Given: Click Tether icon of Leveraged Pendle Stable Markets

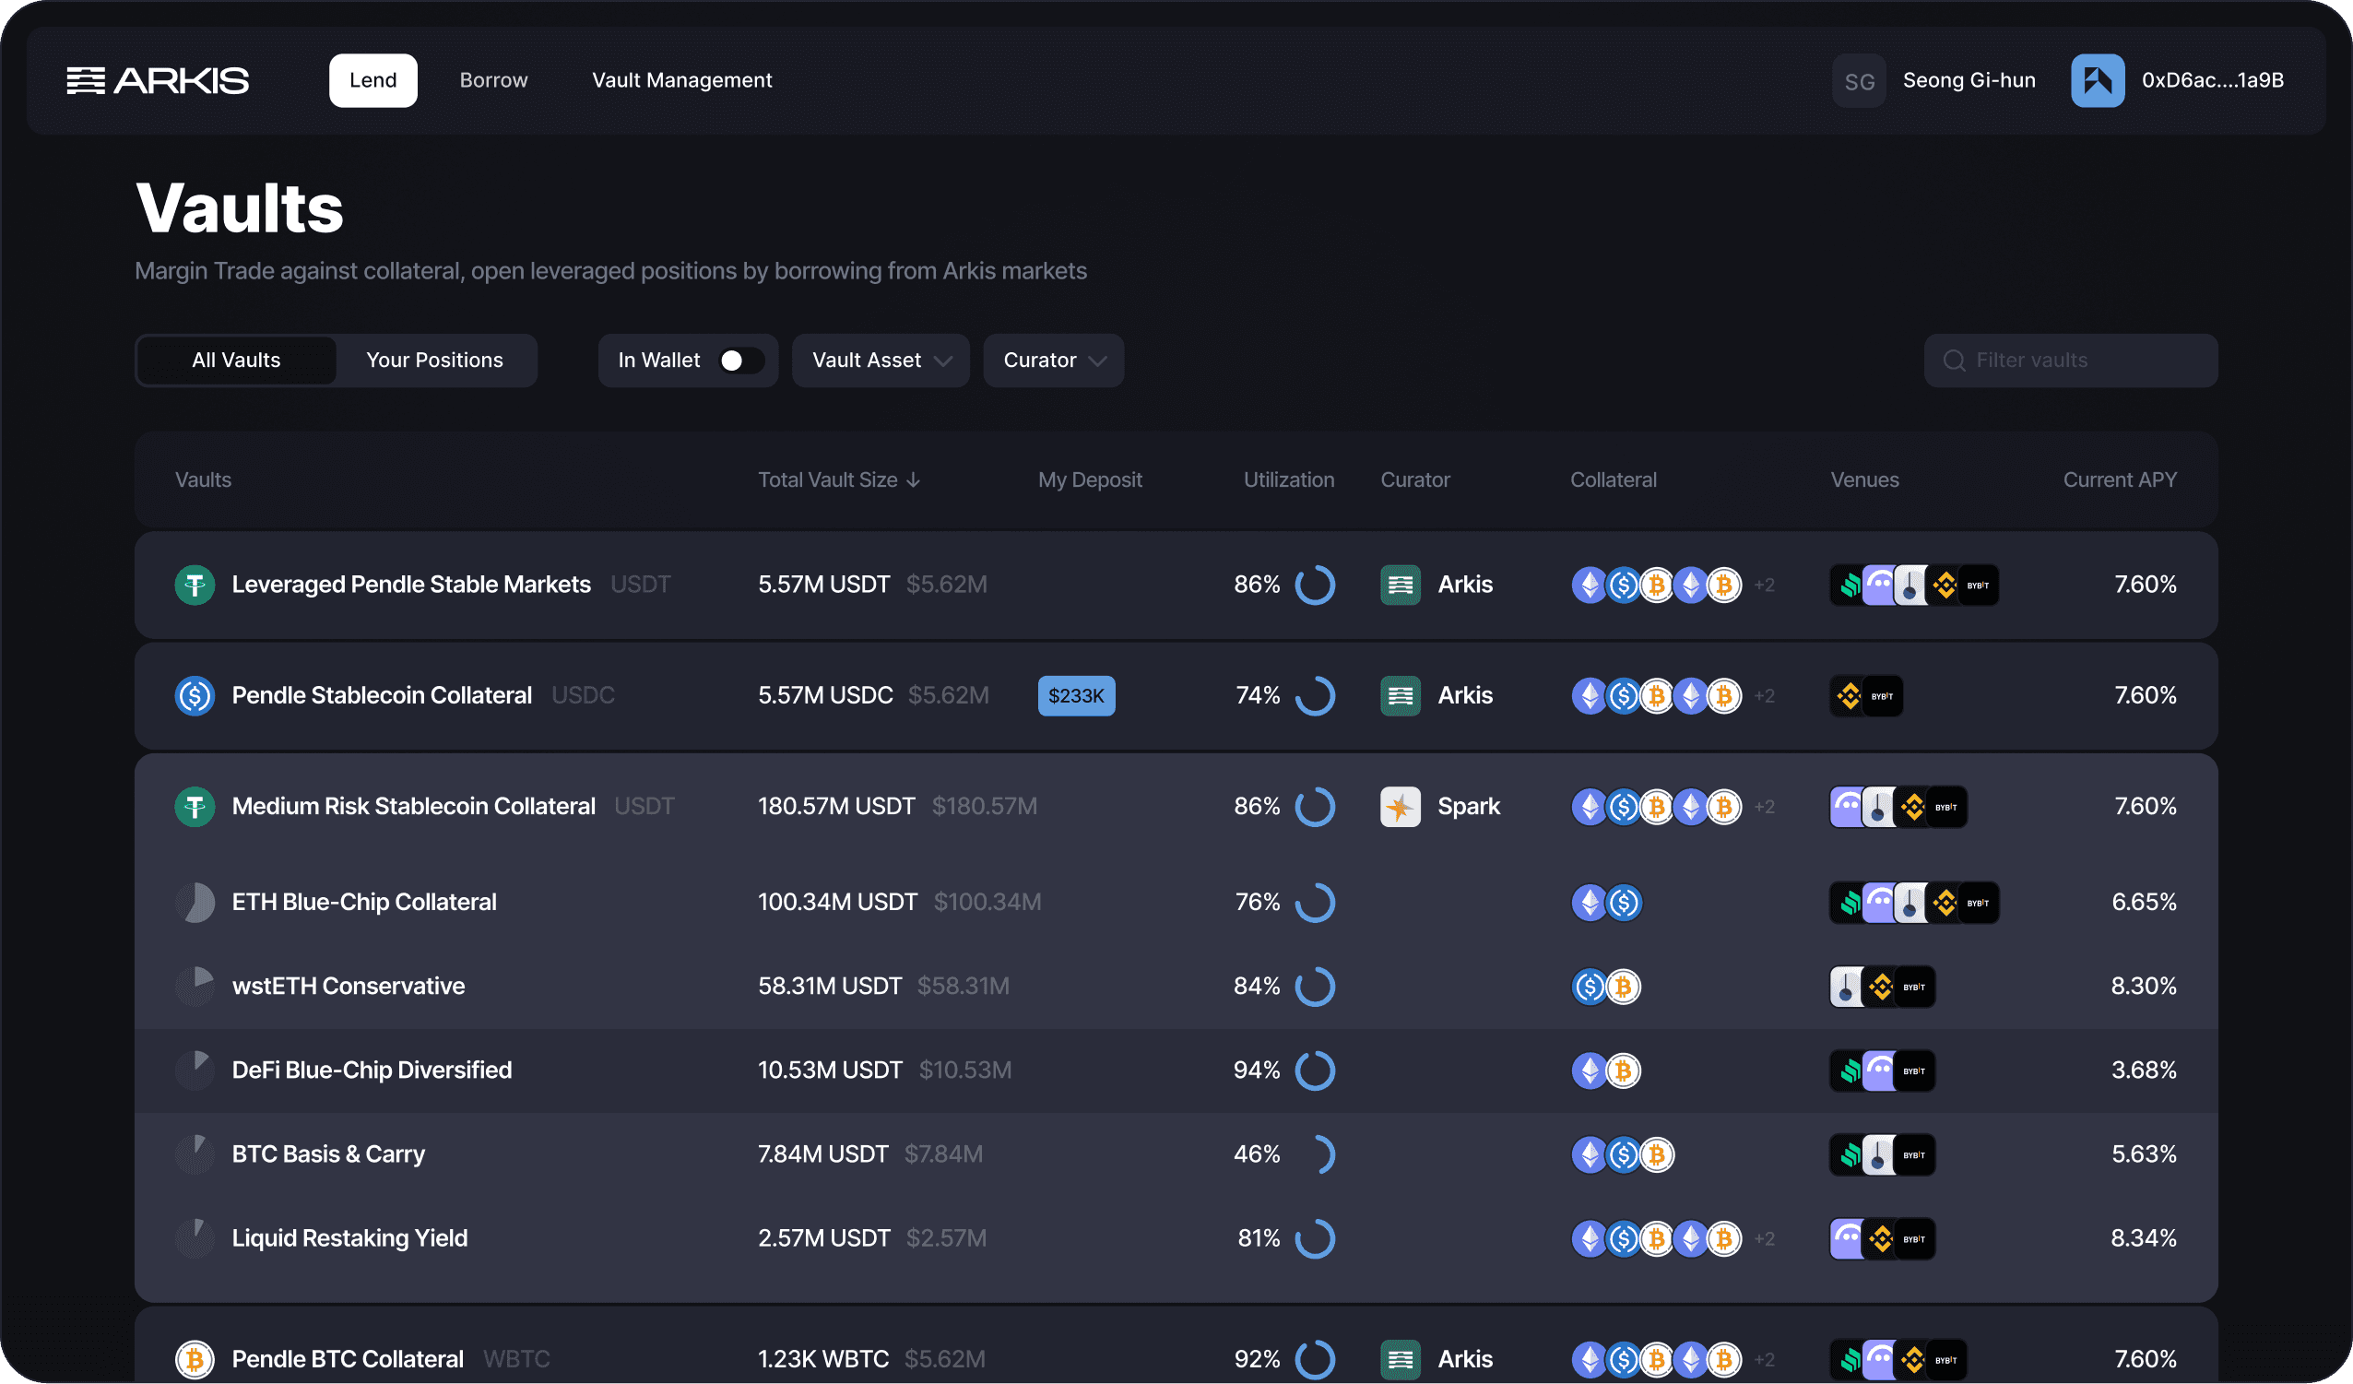Looking at the screenshot, I should coord(195,585).
